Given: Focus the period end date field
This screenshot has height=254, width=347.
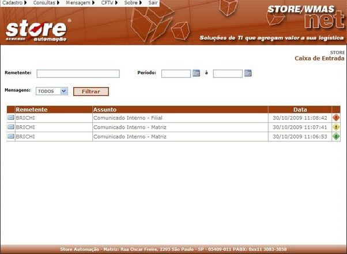Looking at the screenshot, I should pyautogui.click(x=228, y=74).
